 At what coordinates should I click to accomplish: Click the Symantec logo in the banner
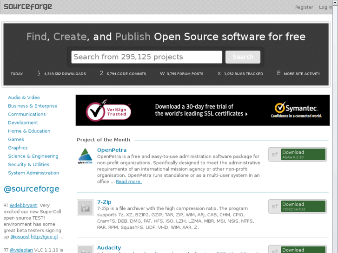coord(297,110)
